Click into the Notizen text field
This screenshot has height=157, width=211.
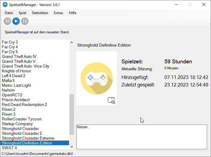pos(141,137)
